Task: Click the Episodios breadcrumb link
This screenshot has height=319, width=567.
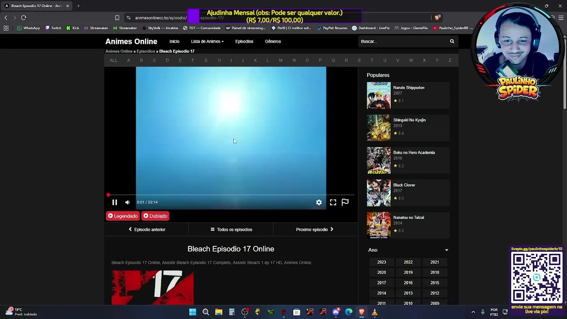Action: 146,51
